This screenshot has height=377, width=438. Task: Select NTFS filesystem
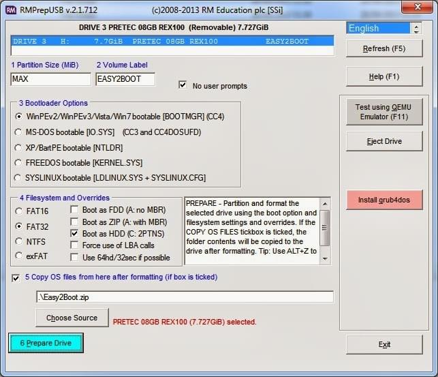[18, 241]
